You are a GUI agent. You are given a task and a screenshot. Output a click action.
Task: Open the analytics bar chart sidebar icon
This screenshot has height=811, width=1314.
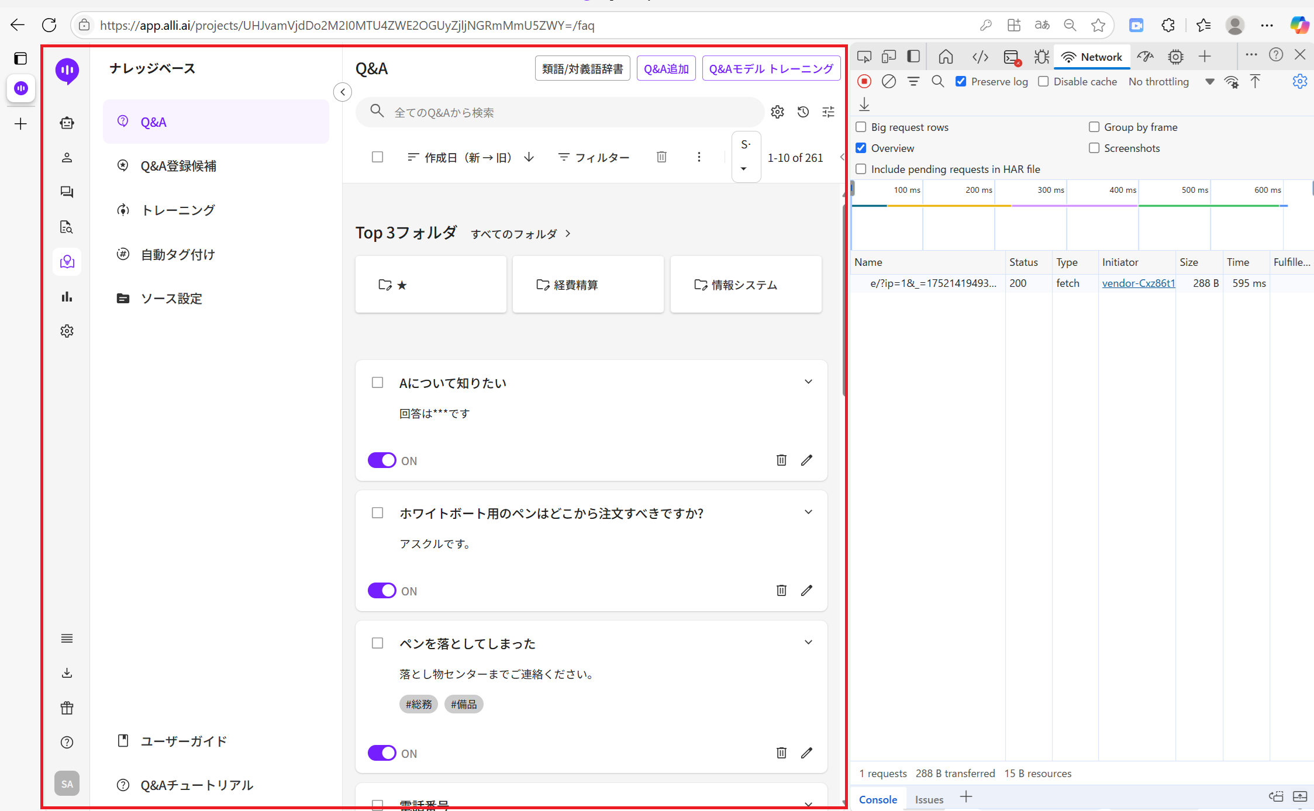(67, 297)
